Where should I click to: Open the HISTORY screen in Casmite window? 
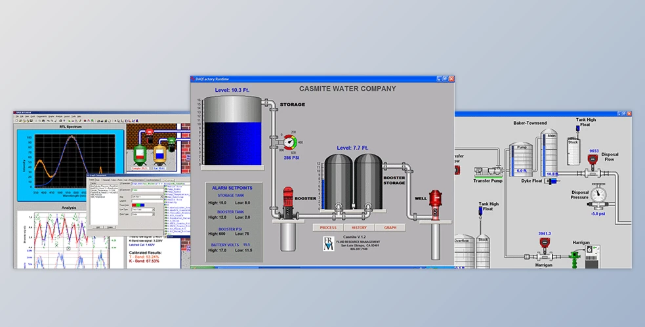(359, 228)
